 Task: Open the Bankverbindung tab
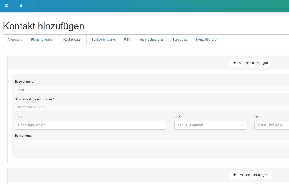[103, 40]
